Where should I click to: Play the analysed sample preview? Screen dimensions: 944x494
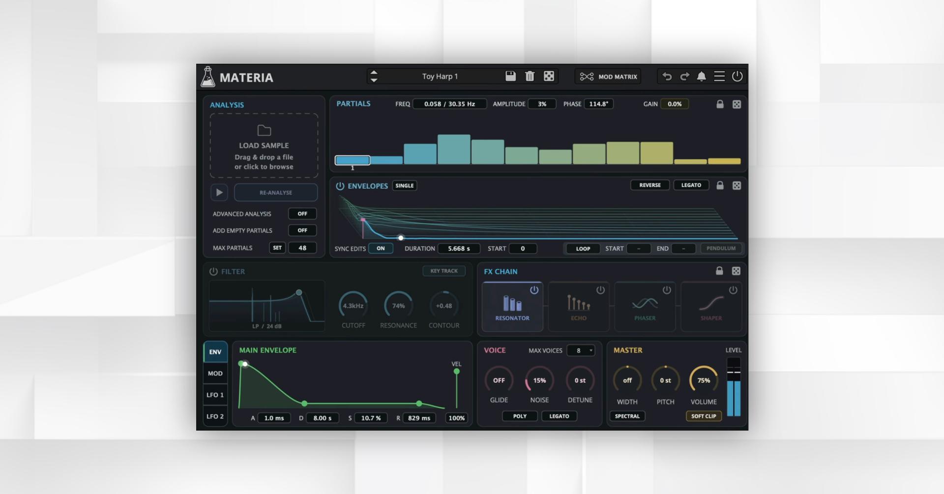[x=219, y=193]
